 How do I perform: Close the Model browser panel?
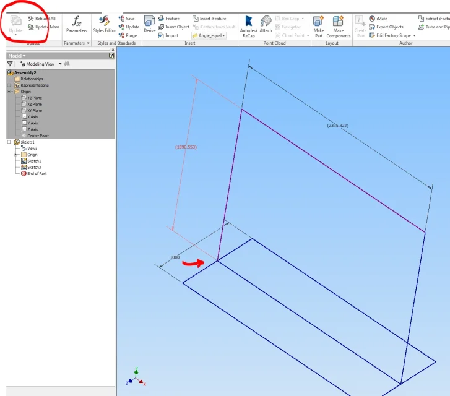113,49
